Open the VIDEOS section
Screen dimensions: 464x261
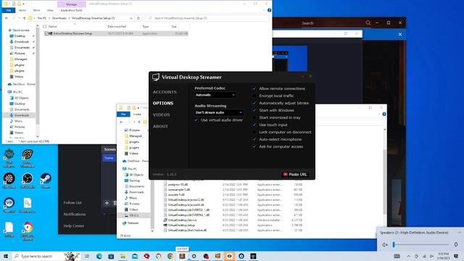161,115
